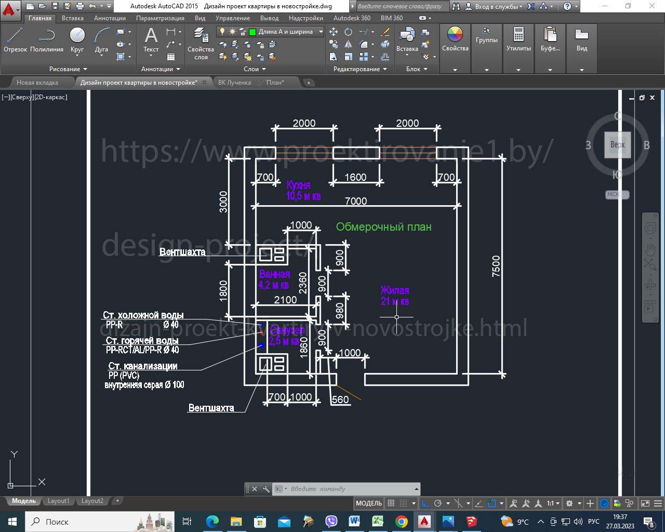This screenshot has width=665, height=532.
Task: Insert text with the Текст tool
Action: point(151,39)
